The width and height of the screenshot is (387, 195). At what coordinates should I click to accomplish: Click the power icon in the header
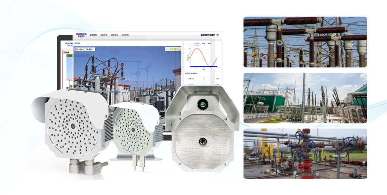click(218, 35)
